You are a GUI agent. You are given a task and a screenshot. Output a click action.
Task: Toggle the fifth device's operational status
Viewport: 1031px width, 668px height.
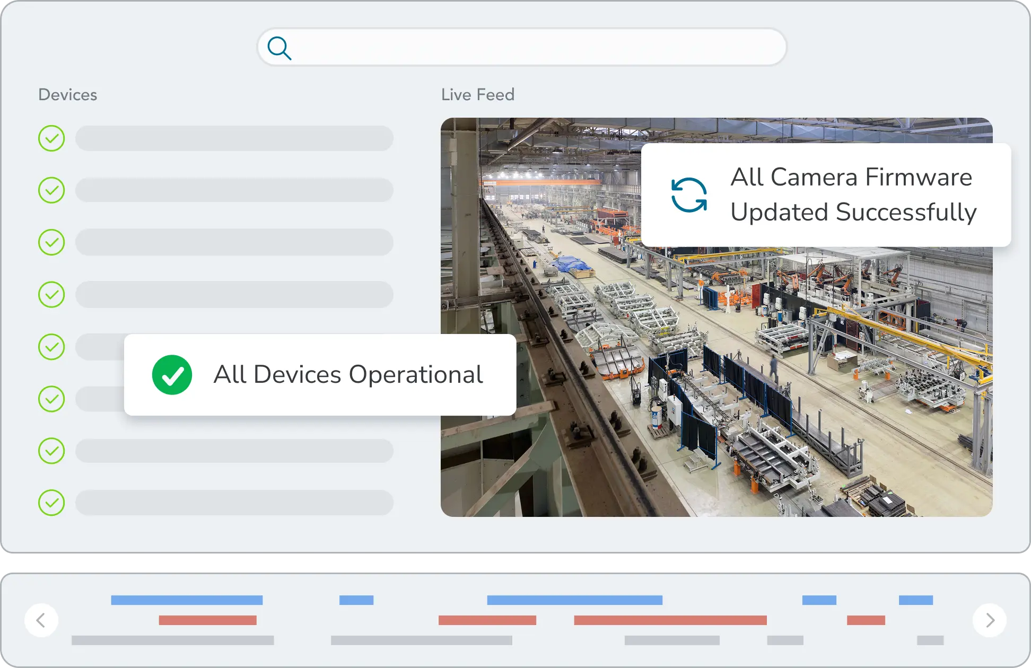(51, 347)
